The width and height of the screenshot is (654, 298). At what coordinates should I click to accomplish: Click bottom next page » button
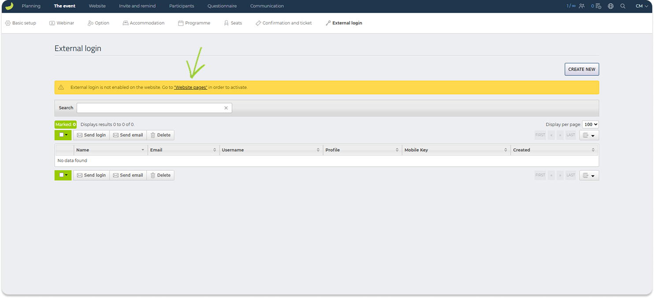560,175
